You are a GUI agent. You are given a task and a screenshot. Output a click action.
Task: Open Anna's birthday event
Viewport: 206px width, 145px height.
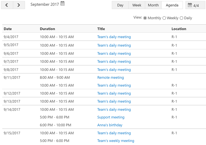pyautogui.click(x=110, y=125)
